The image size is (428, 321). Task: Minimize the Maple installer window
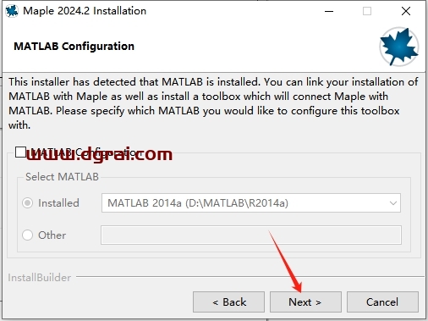point(329,11)
